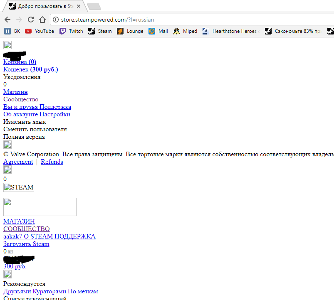Image resolution: width=334 pixels, height=300 pixels.
Task: Click Сменить пользователя menu entry
Action: pos(35,129)
